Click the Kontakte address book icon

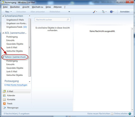4,100
